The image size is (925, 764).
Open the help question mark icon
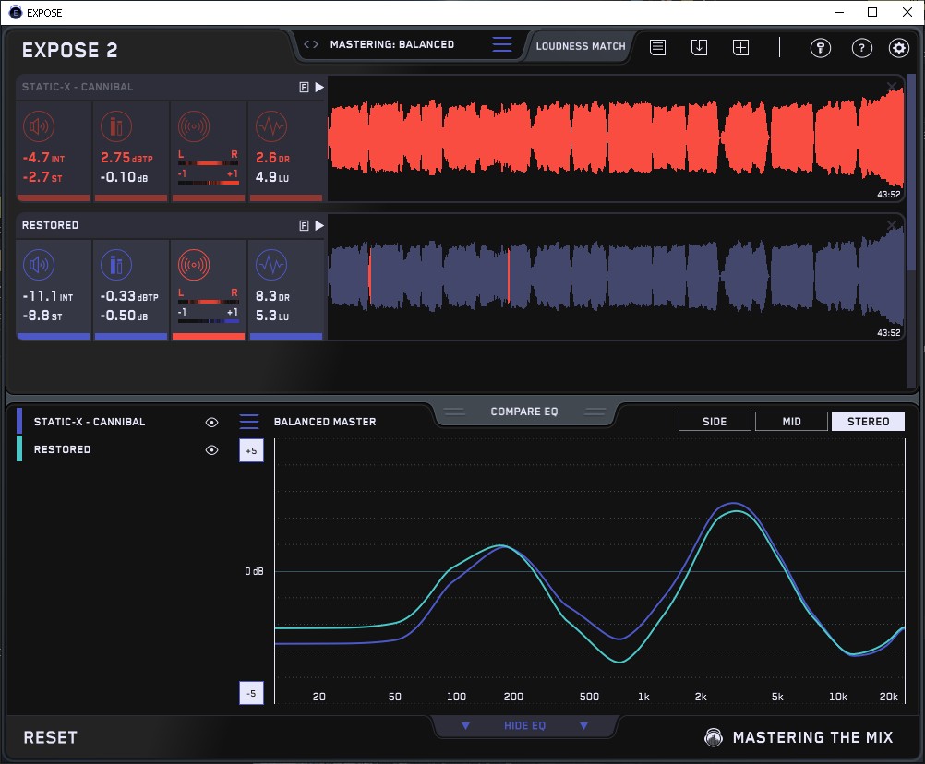coord(862,48)
